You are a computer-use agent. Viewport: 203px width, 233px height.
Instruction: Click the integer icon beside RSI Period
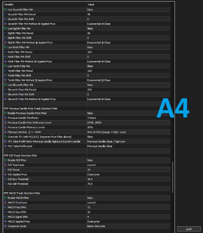(5, 170)
